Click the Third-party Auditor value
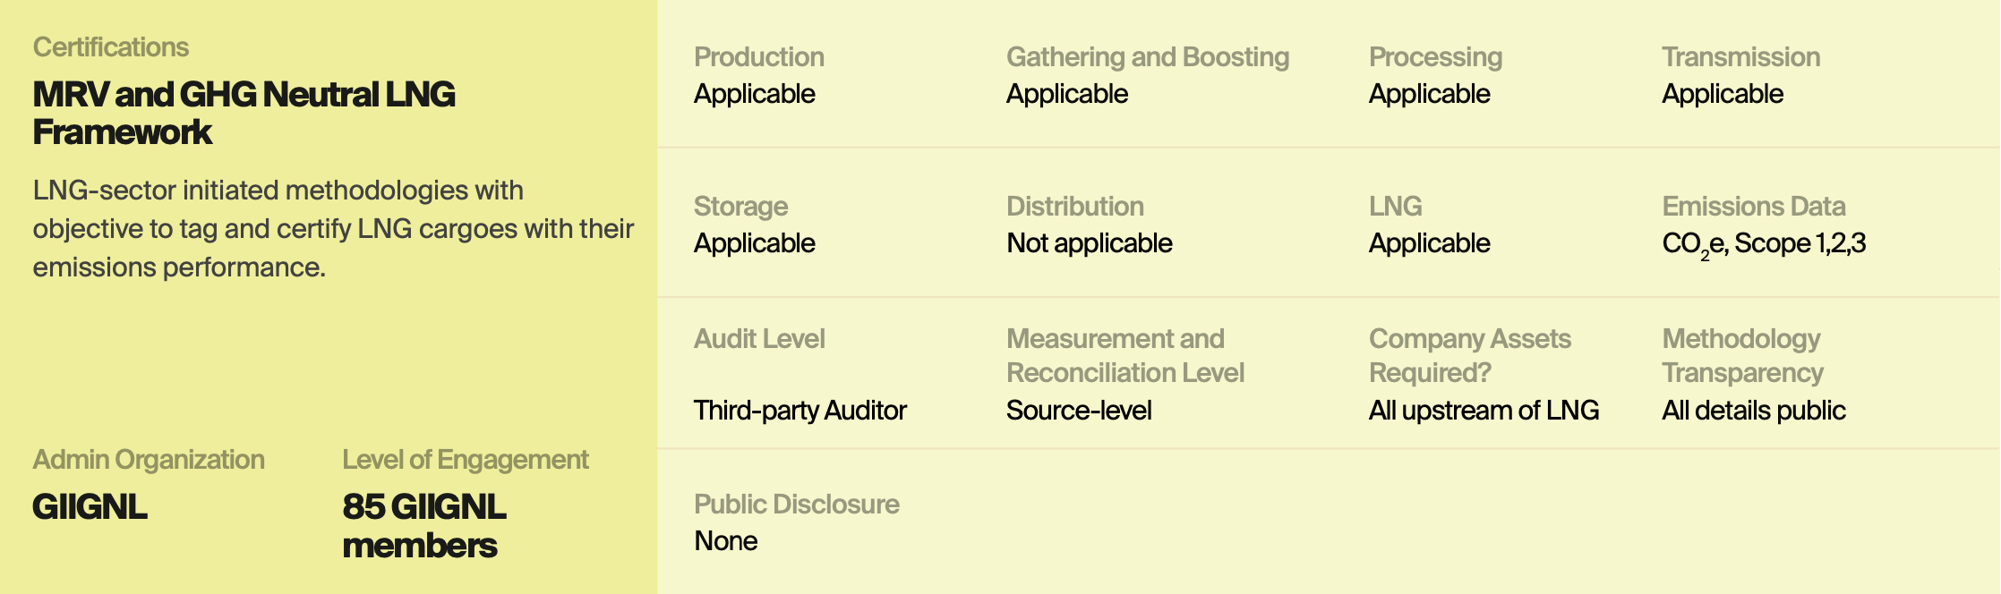Viewport: 2001px width, 594px height. 800,411
